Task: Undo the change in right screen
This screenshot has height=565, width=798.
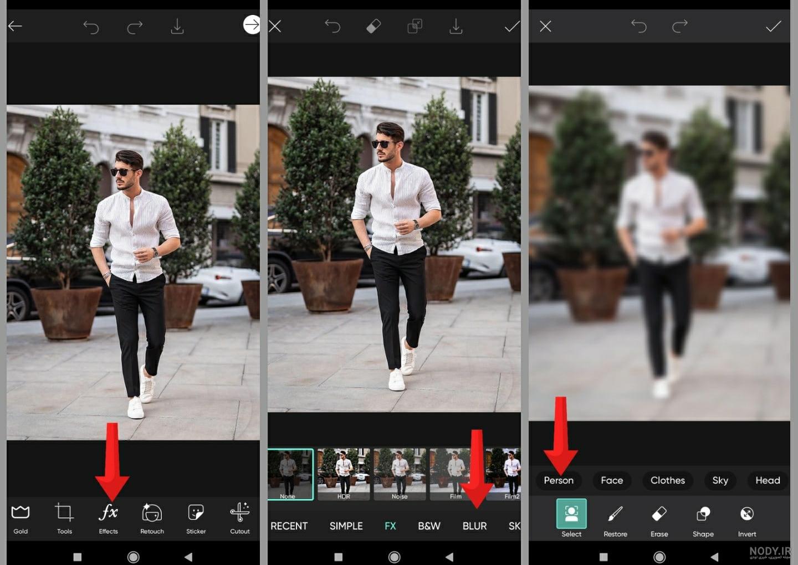Action: tap(639, 26)
